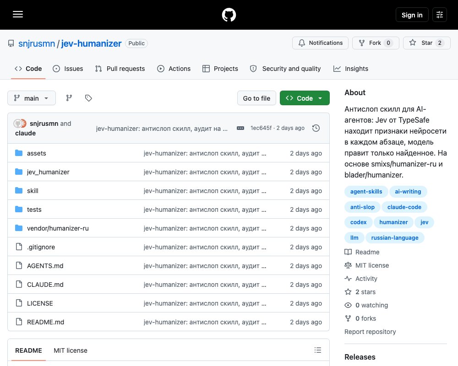Go to GitHub homepage via Octocat logo
Viewport: 458px width, 366px height.
pyautogui.click(x=229, y=15)
